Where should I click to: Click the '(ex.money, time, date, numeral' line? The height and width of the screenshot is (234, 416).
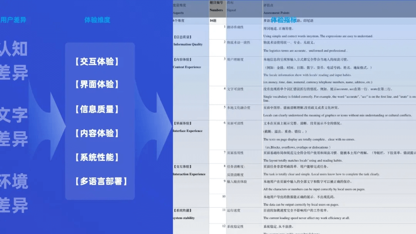pyautogui.click(x=317, y=82)
